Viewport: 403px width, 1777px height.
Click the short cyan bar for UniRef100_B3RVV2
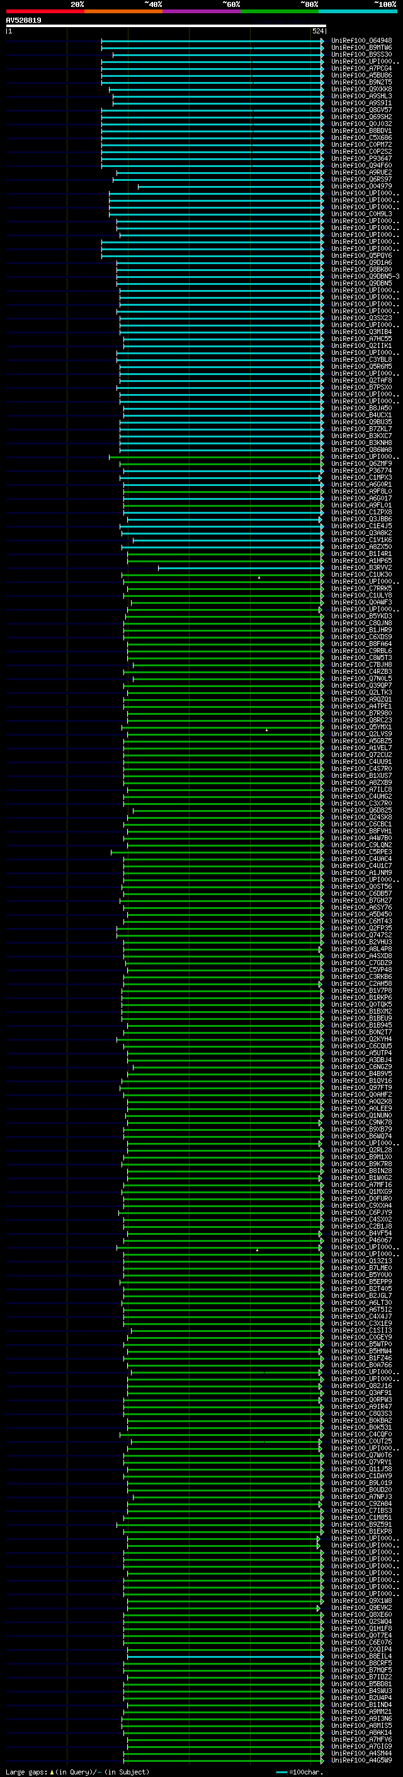click(x=241, y=568)
